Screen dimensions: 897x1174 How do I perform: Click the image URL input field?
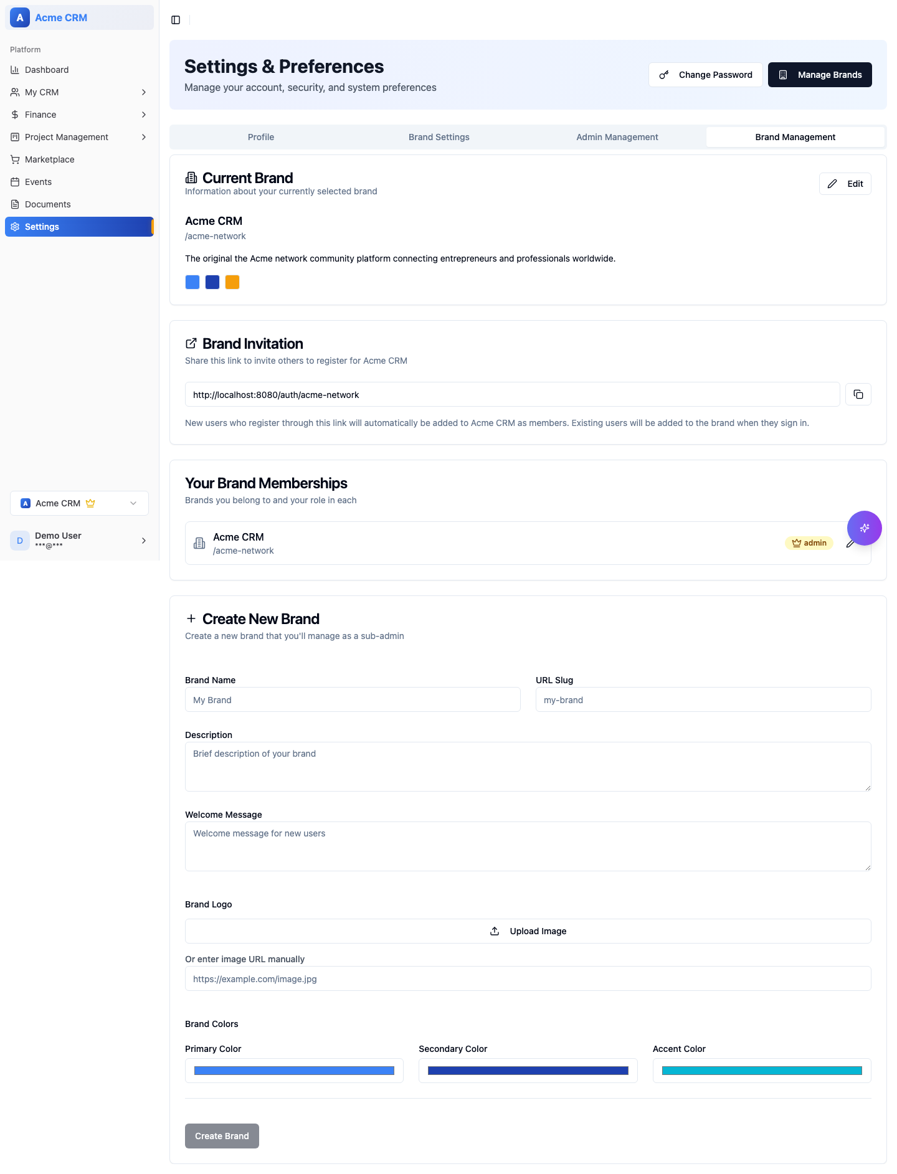pos(528,978)
